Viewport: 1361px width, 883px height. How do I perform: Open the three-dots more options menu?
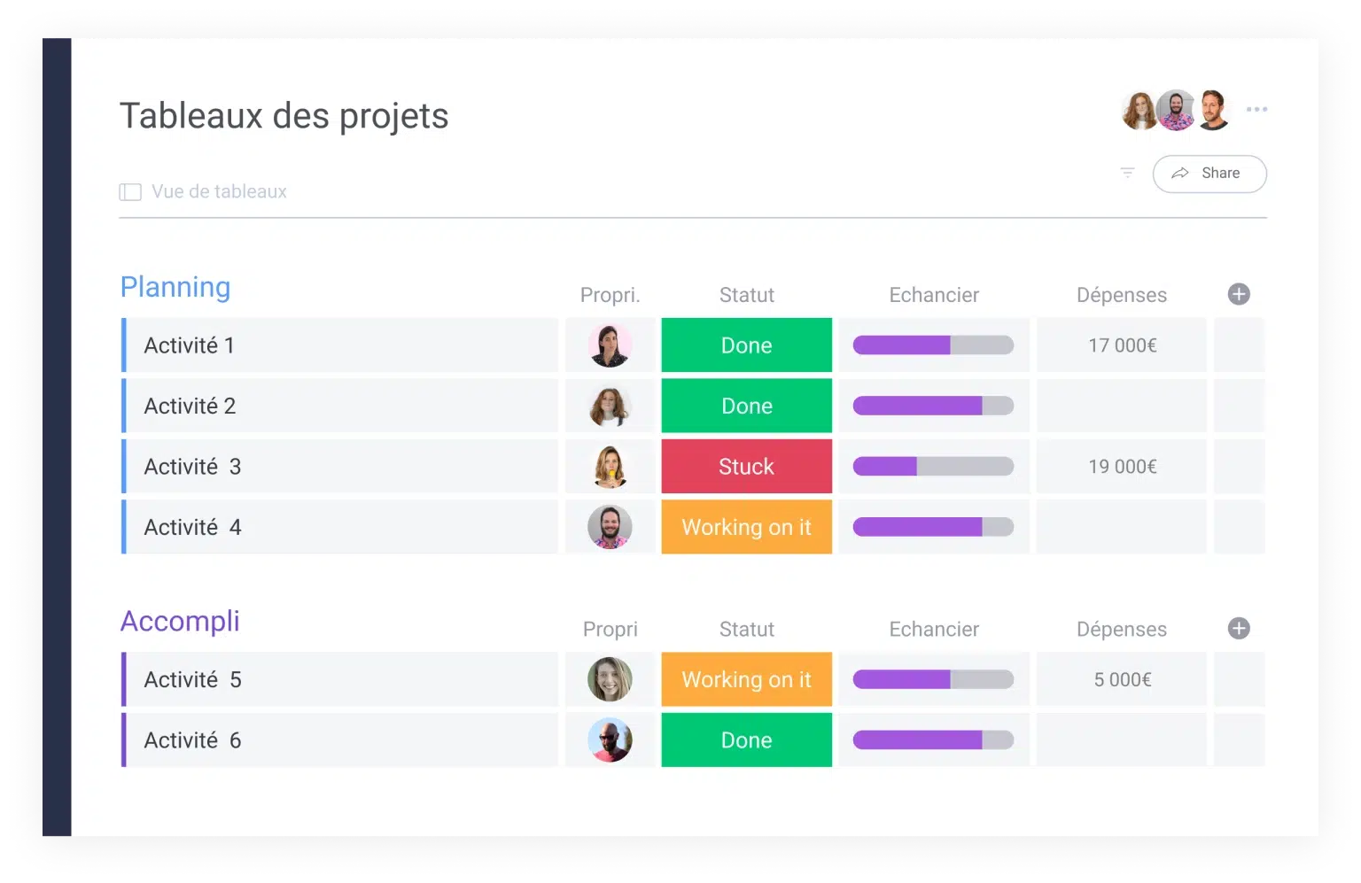click(x=1256, y=109)
